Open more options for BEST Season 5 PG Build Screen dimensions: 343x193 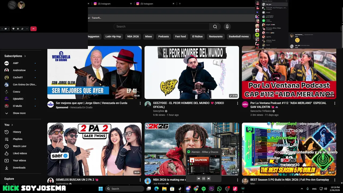(334, 180)
